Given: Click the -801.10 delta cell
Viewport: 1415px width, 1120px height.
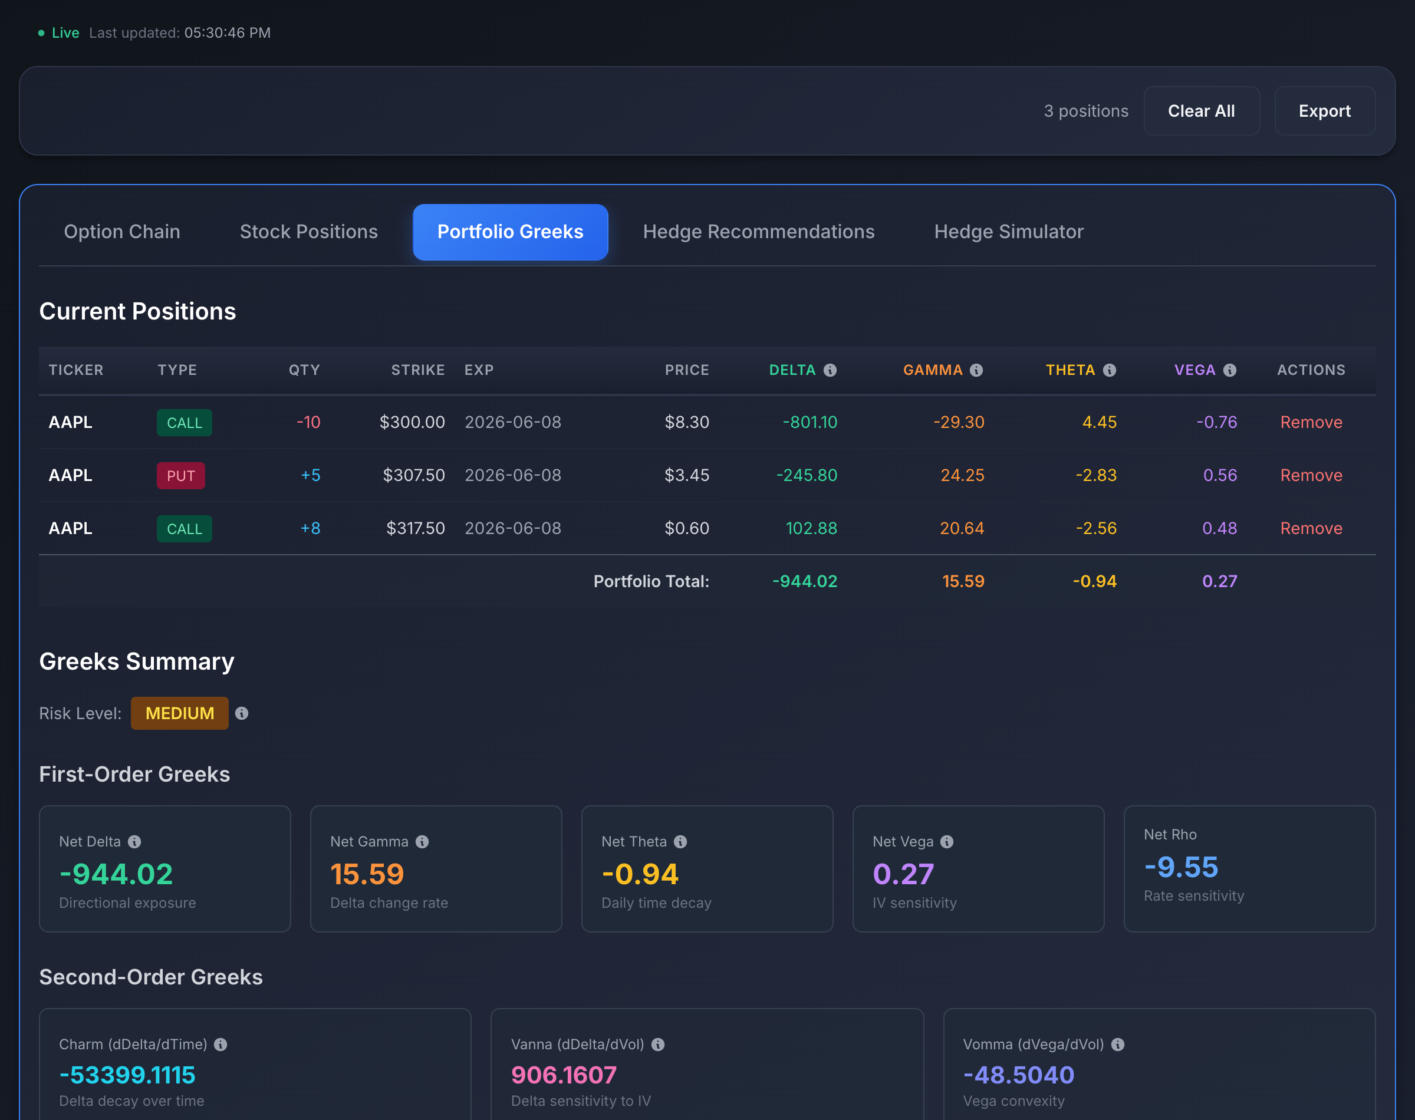Looking at the screenshot, I should [809, 422].
